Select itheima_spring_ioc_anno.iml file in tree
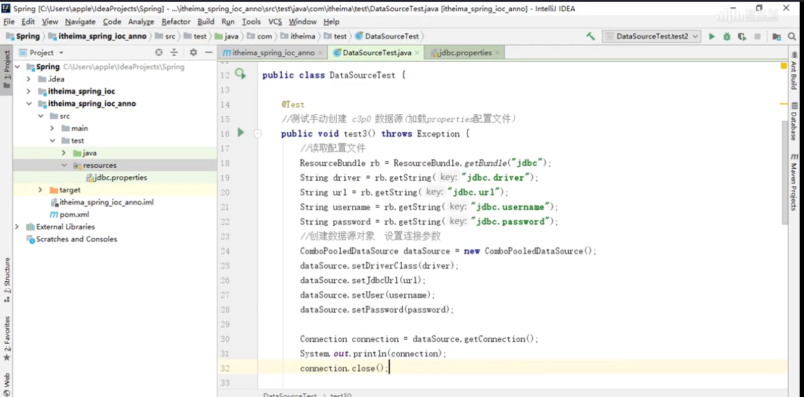Viewport: 804px width, 397px height. 102,202
